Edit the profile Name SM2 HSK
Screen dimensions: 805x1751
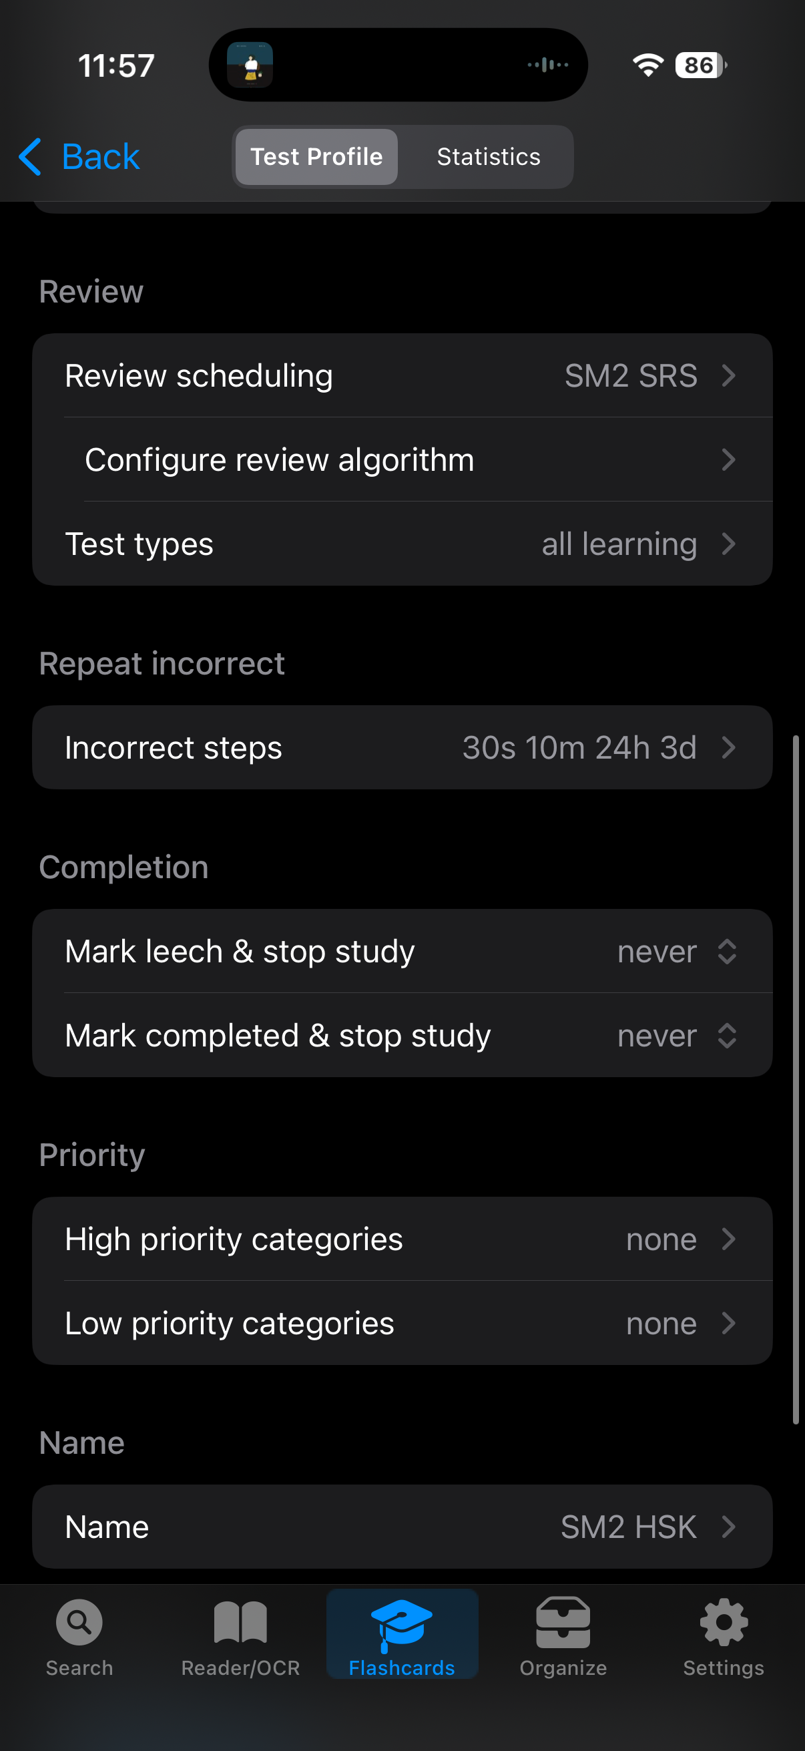[x=402, y=1527]
